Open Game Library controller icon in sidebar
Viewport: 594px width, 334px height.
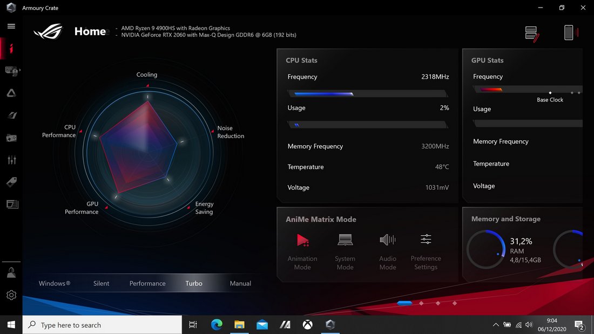pyautogui.click(x=11, y=138)
